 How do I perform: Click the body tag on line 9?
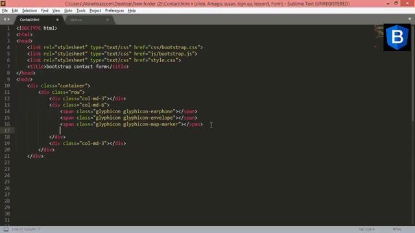tap(25, 79)
